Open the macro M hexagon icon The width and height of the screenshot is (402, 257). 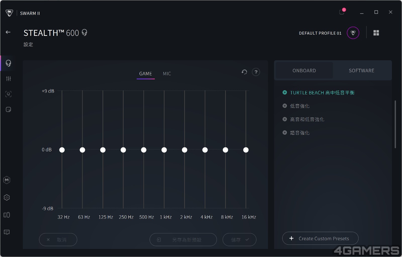[7, 180]
